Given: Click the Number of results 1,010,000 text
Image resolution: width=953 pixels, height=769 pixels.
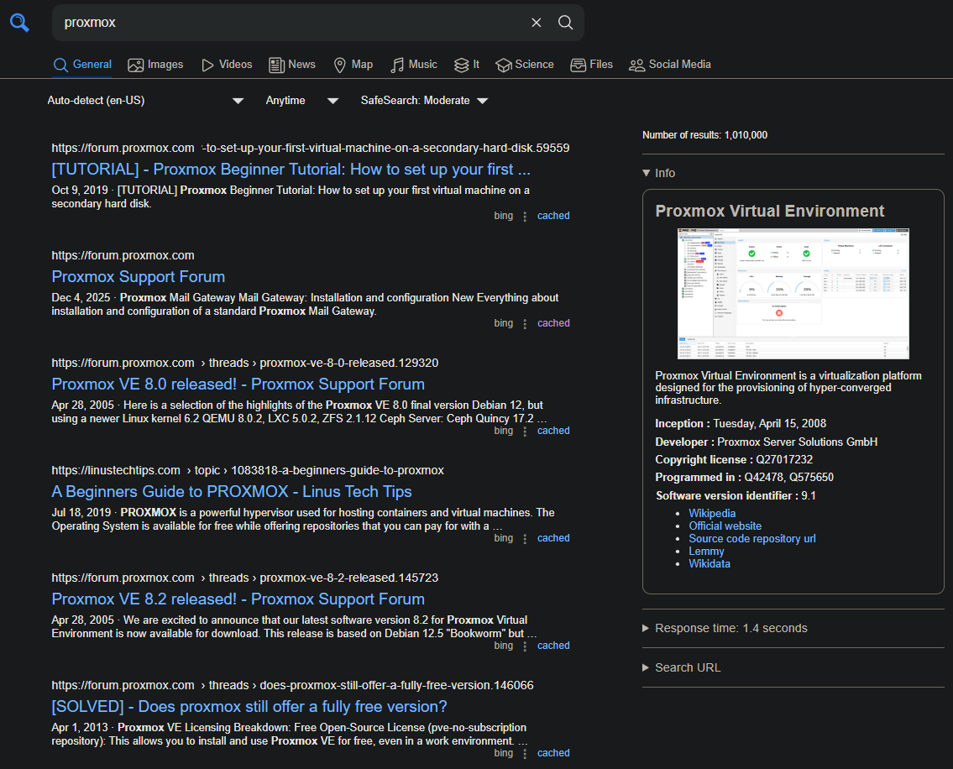Looking at the screenshot, I should (704, 135).
